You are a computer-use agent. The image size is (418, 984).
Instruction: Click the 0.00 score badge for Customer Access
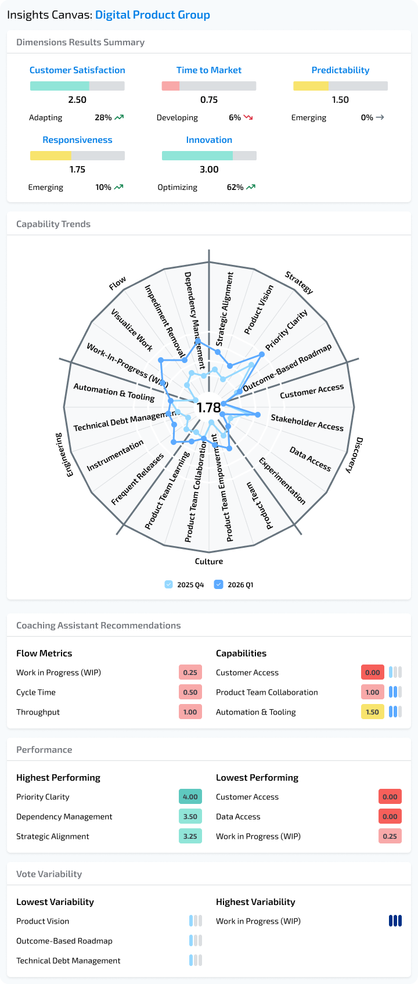[390, 796]
